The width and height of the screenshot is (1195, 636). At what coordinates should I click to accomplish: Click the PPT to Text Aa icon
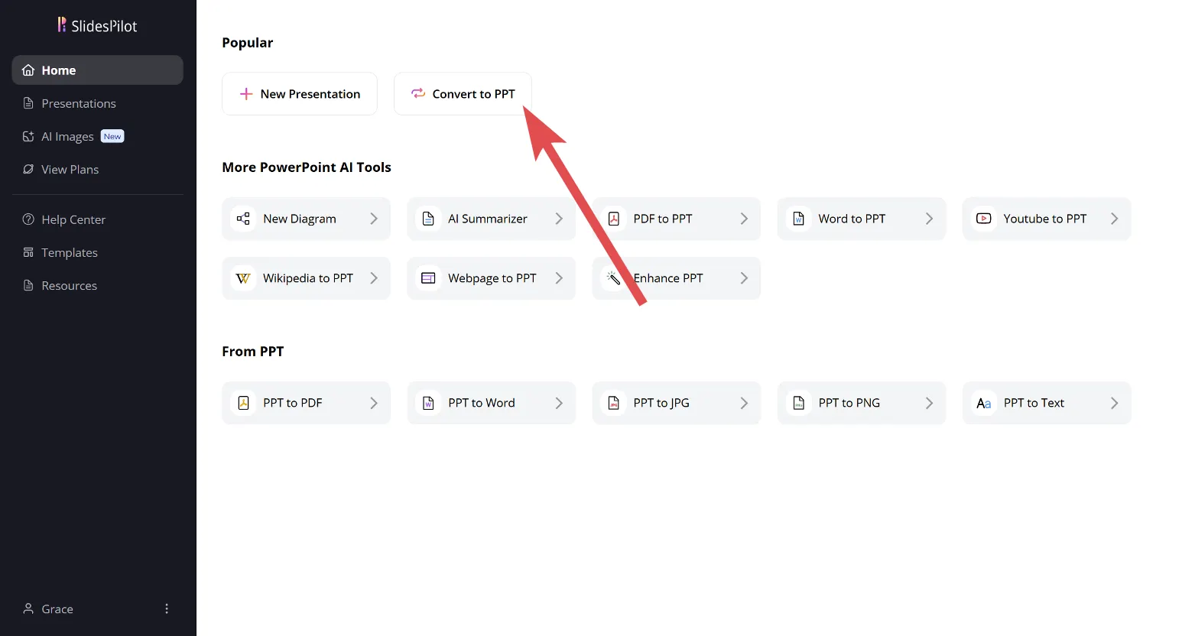coord(983,403)
